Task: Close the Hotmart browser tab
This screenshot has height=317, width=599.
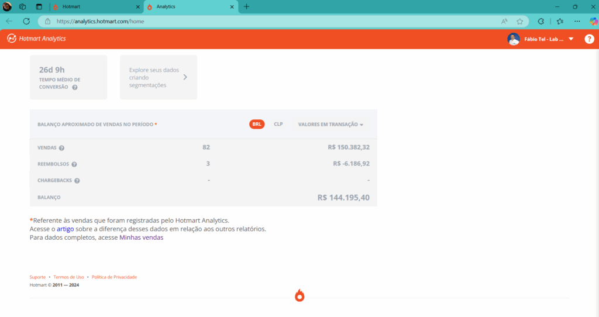Action: [x=138, y=7]
